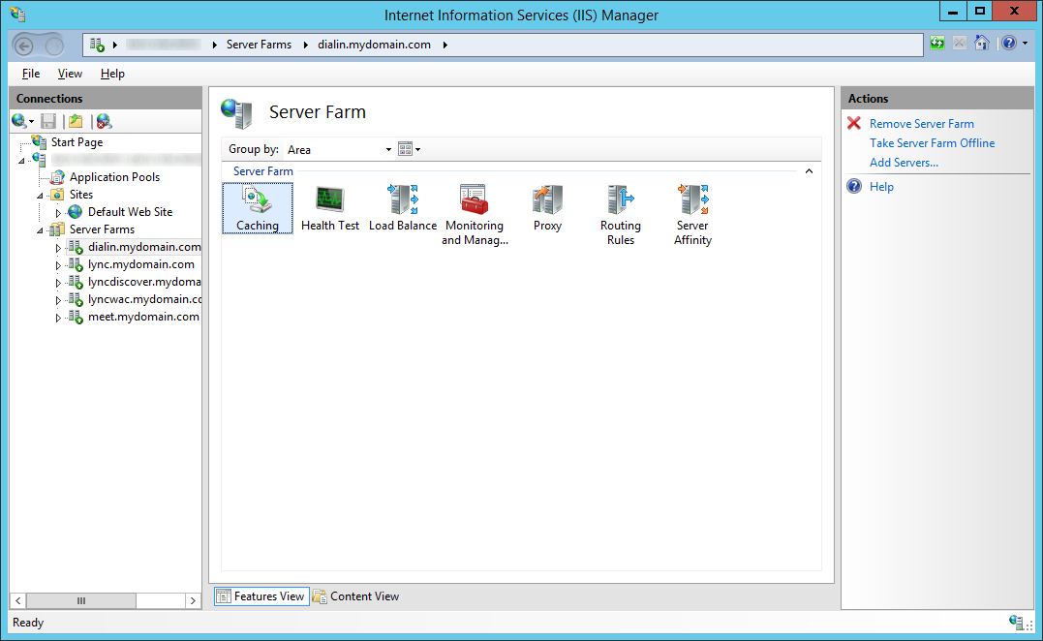1043x641 pixels.
Task: Switch to Content View tab
Action: coord(356,596)
